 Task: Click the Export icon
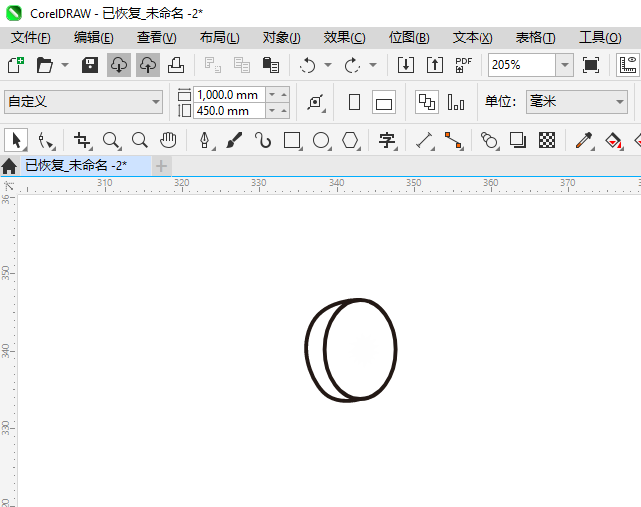click(x=435, y=65)
